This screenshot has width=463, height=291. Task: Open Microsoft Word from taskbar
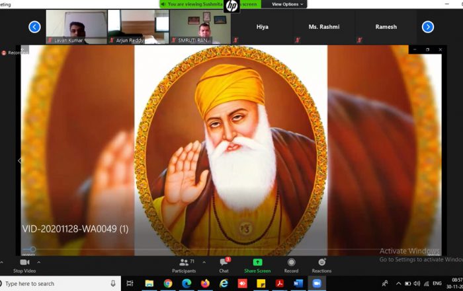[x=298, y=283]
